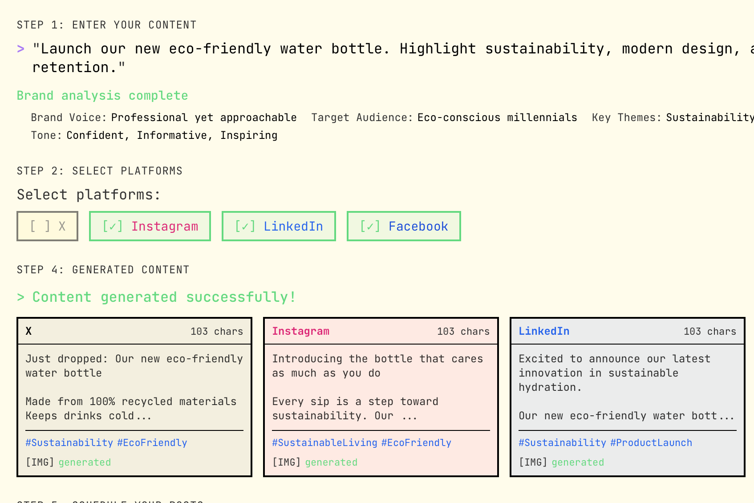Click the prompt arrow before the content

pos(20,49)
